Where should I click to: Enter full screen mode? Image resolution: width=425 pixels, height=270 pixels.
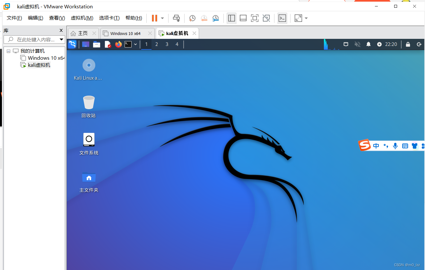click(x=255, y=18)
